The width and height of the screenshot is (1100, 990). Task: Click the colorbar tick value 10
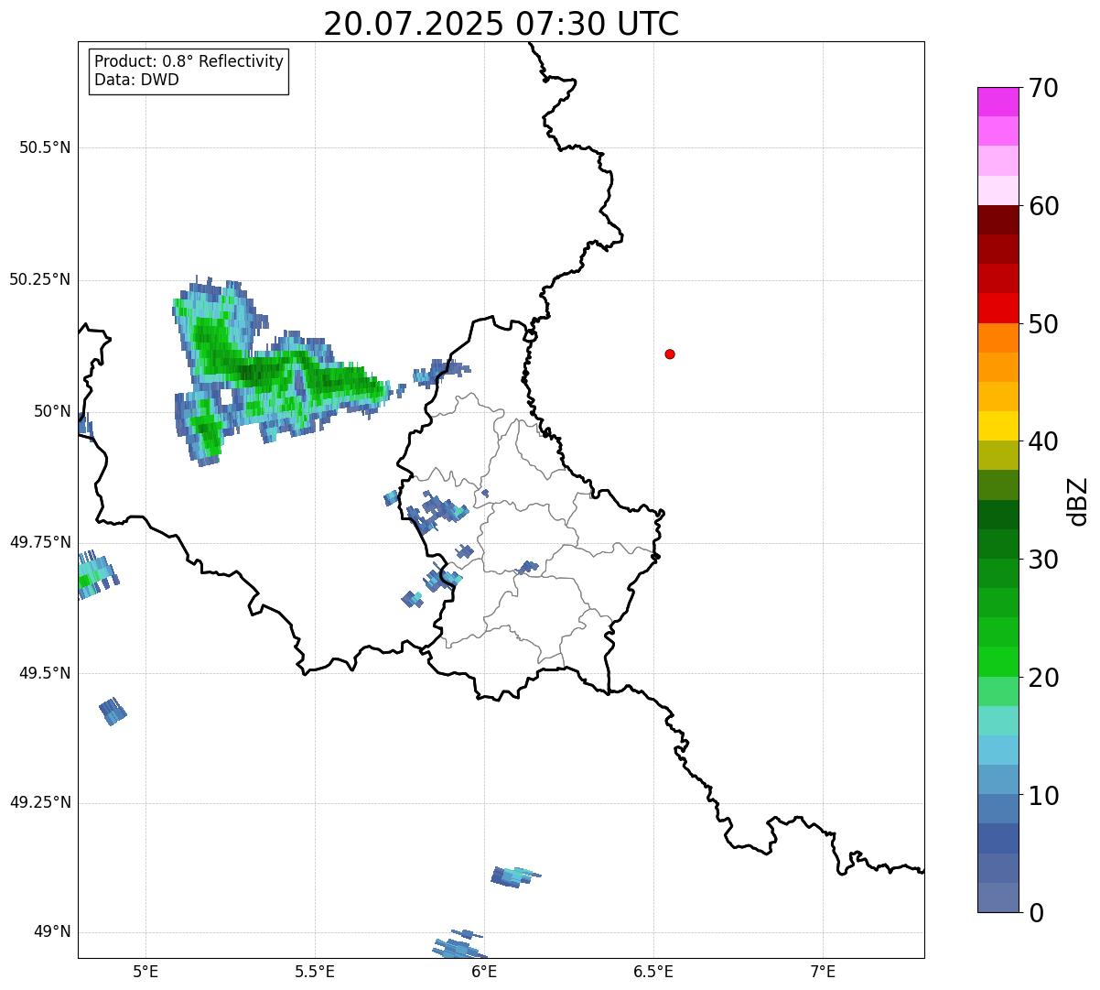1043,795
